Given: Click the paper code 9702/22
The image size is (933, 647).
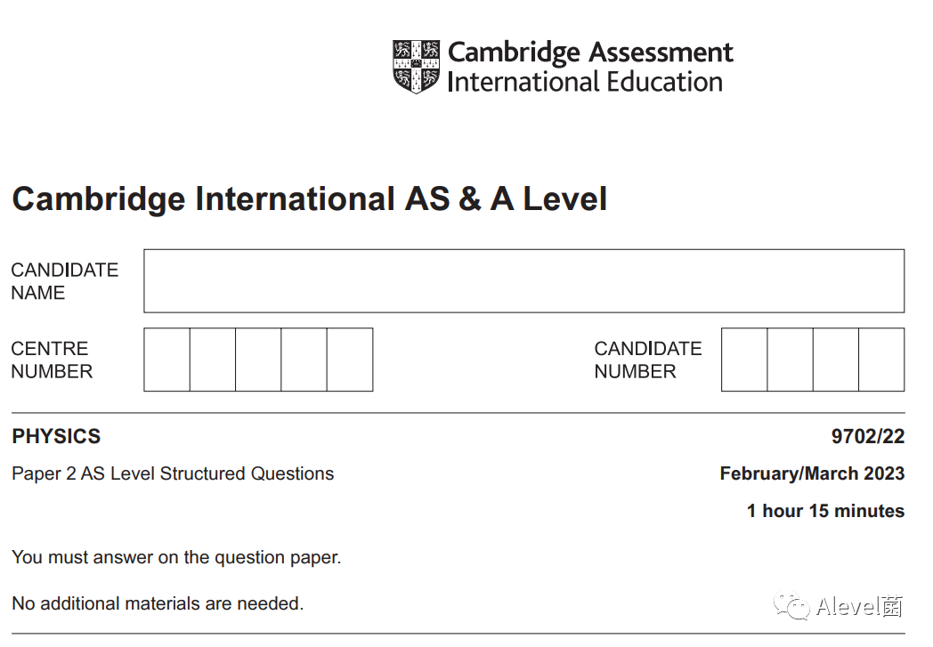Looking at the screenshot, I should [867, 436].
